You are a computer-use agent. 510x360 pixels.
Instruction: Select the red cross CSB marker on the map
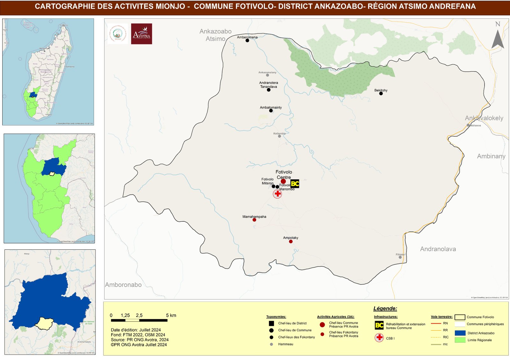point(278,194)
